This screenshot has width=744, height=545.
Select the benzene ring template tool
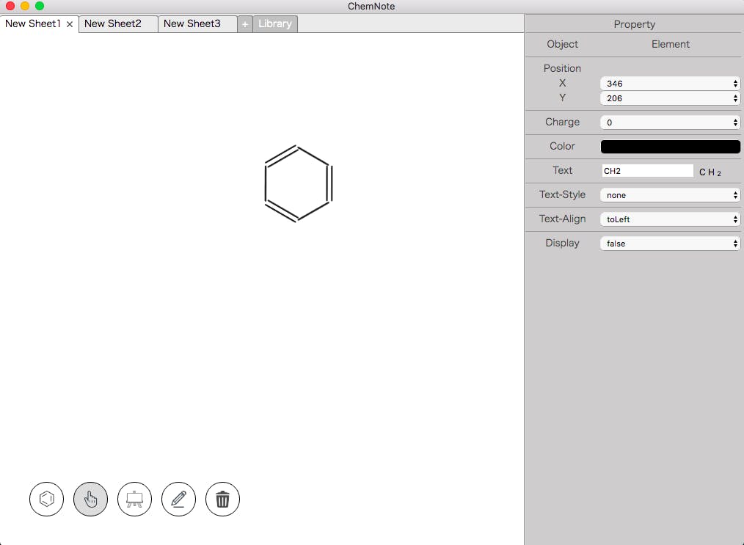coord(47,500)
